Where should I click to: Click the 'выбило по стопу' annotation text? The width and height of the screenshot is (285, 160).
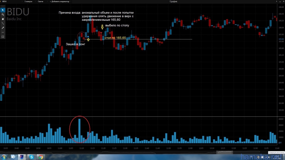coord(117,25)
